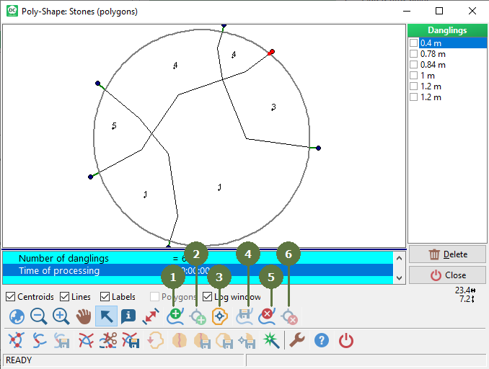Click the zoom out magnifier icon
The width and height of the screenshot is (489, 369).
point(38,316)
